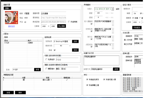
Task: Click the 开始推流 start push button
Action: (x=137, y=28)
